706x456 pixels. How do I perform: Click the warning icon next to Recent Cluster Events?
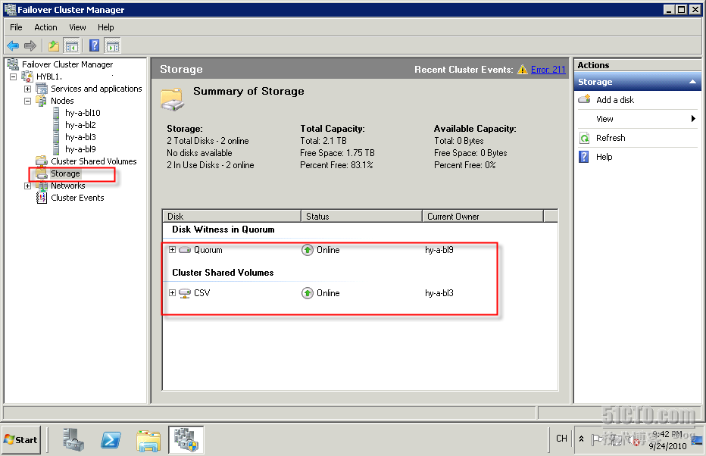pos(522,70)
